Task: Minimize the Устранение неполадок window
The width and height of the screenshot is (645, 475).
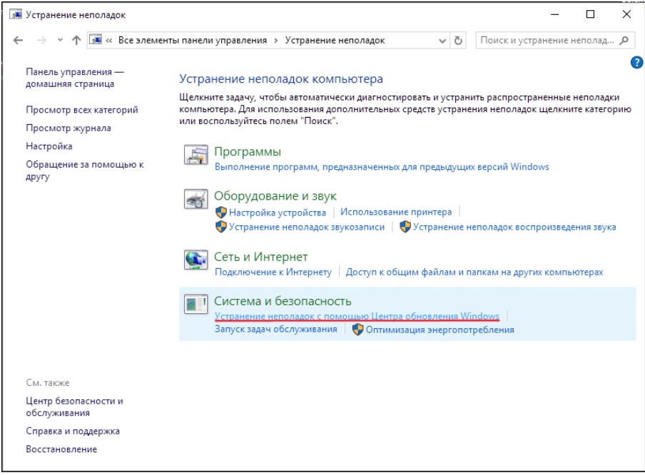Action: click(554, 14)
